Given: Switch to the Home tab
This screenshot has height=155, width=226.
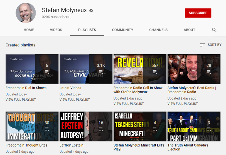Looking at the screenshot, I should click(x=29, y=30).
